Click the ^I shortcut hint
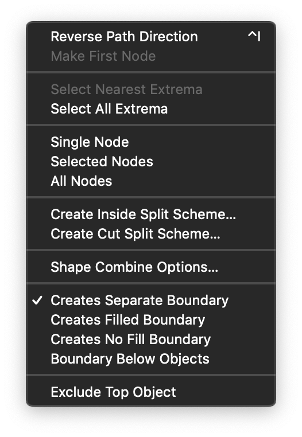The height and width of the screenshot is (437, 302). (x=254, y=37)
